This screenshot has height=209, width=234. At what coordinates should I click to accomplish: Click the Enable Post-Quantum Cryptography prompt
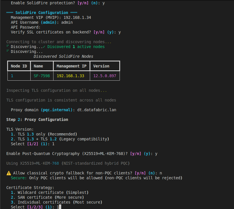[x=82, y=154]
